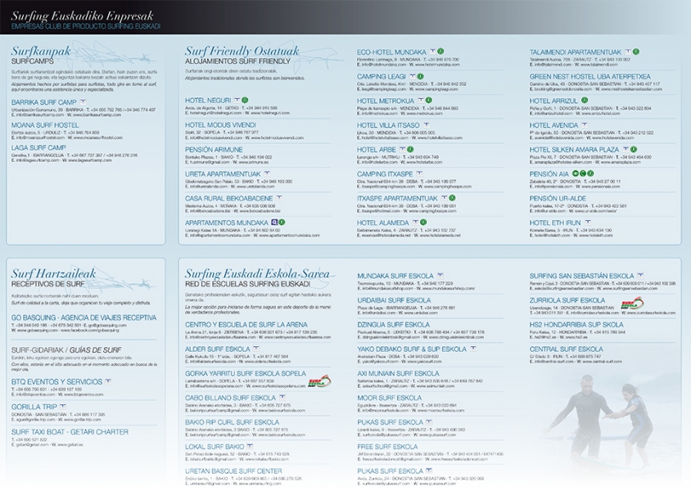Select the blue icon beside Hotel Avenida

click(585, 125)
